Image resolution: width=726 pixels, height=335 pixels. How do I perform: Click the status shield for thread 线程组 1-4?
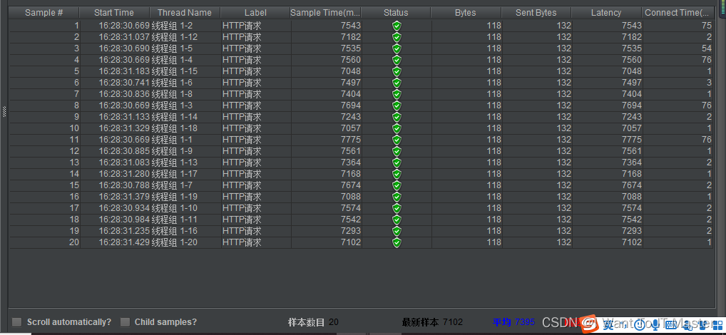[x=397, y=60]
